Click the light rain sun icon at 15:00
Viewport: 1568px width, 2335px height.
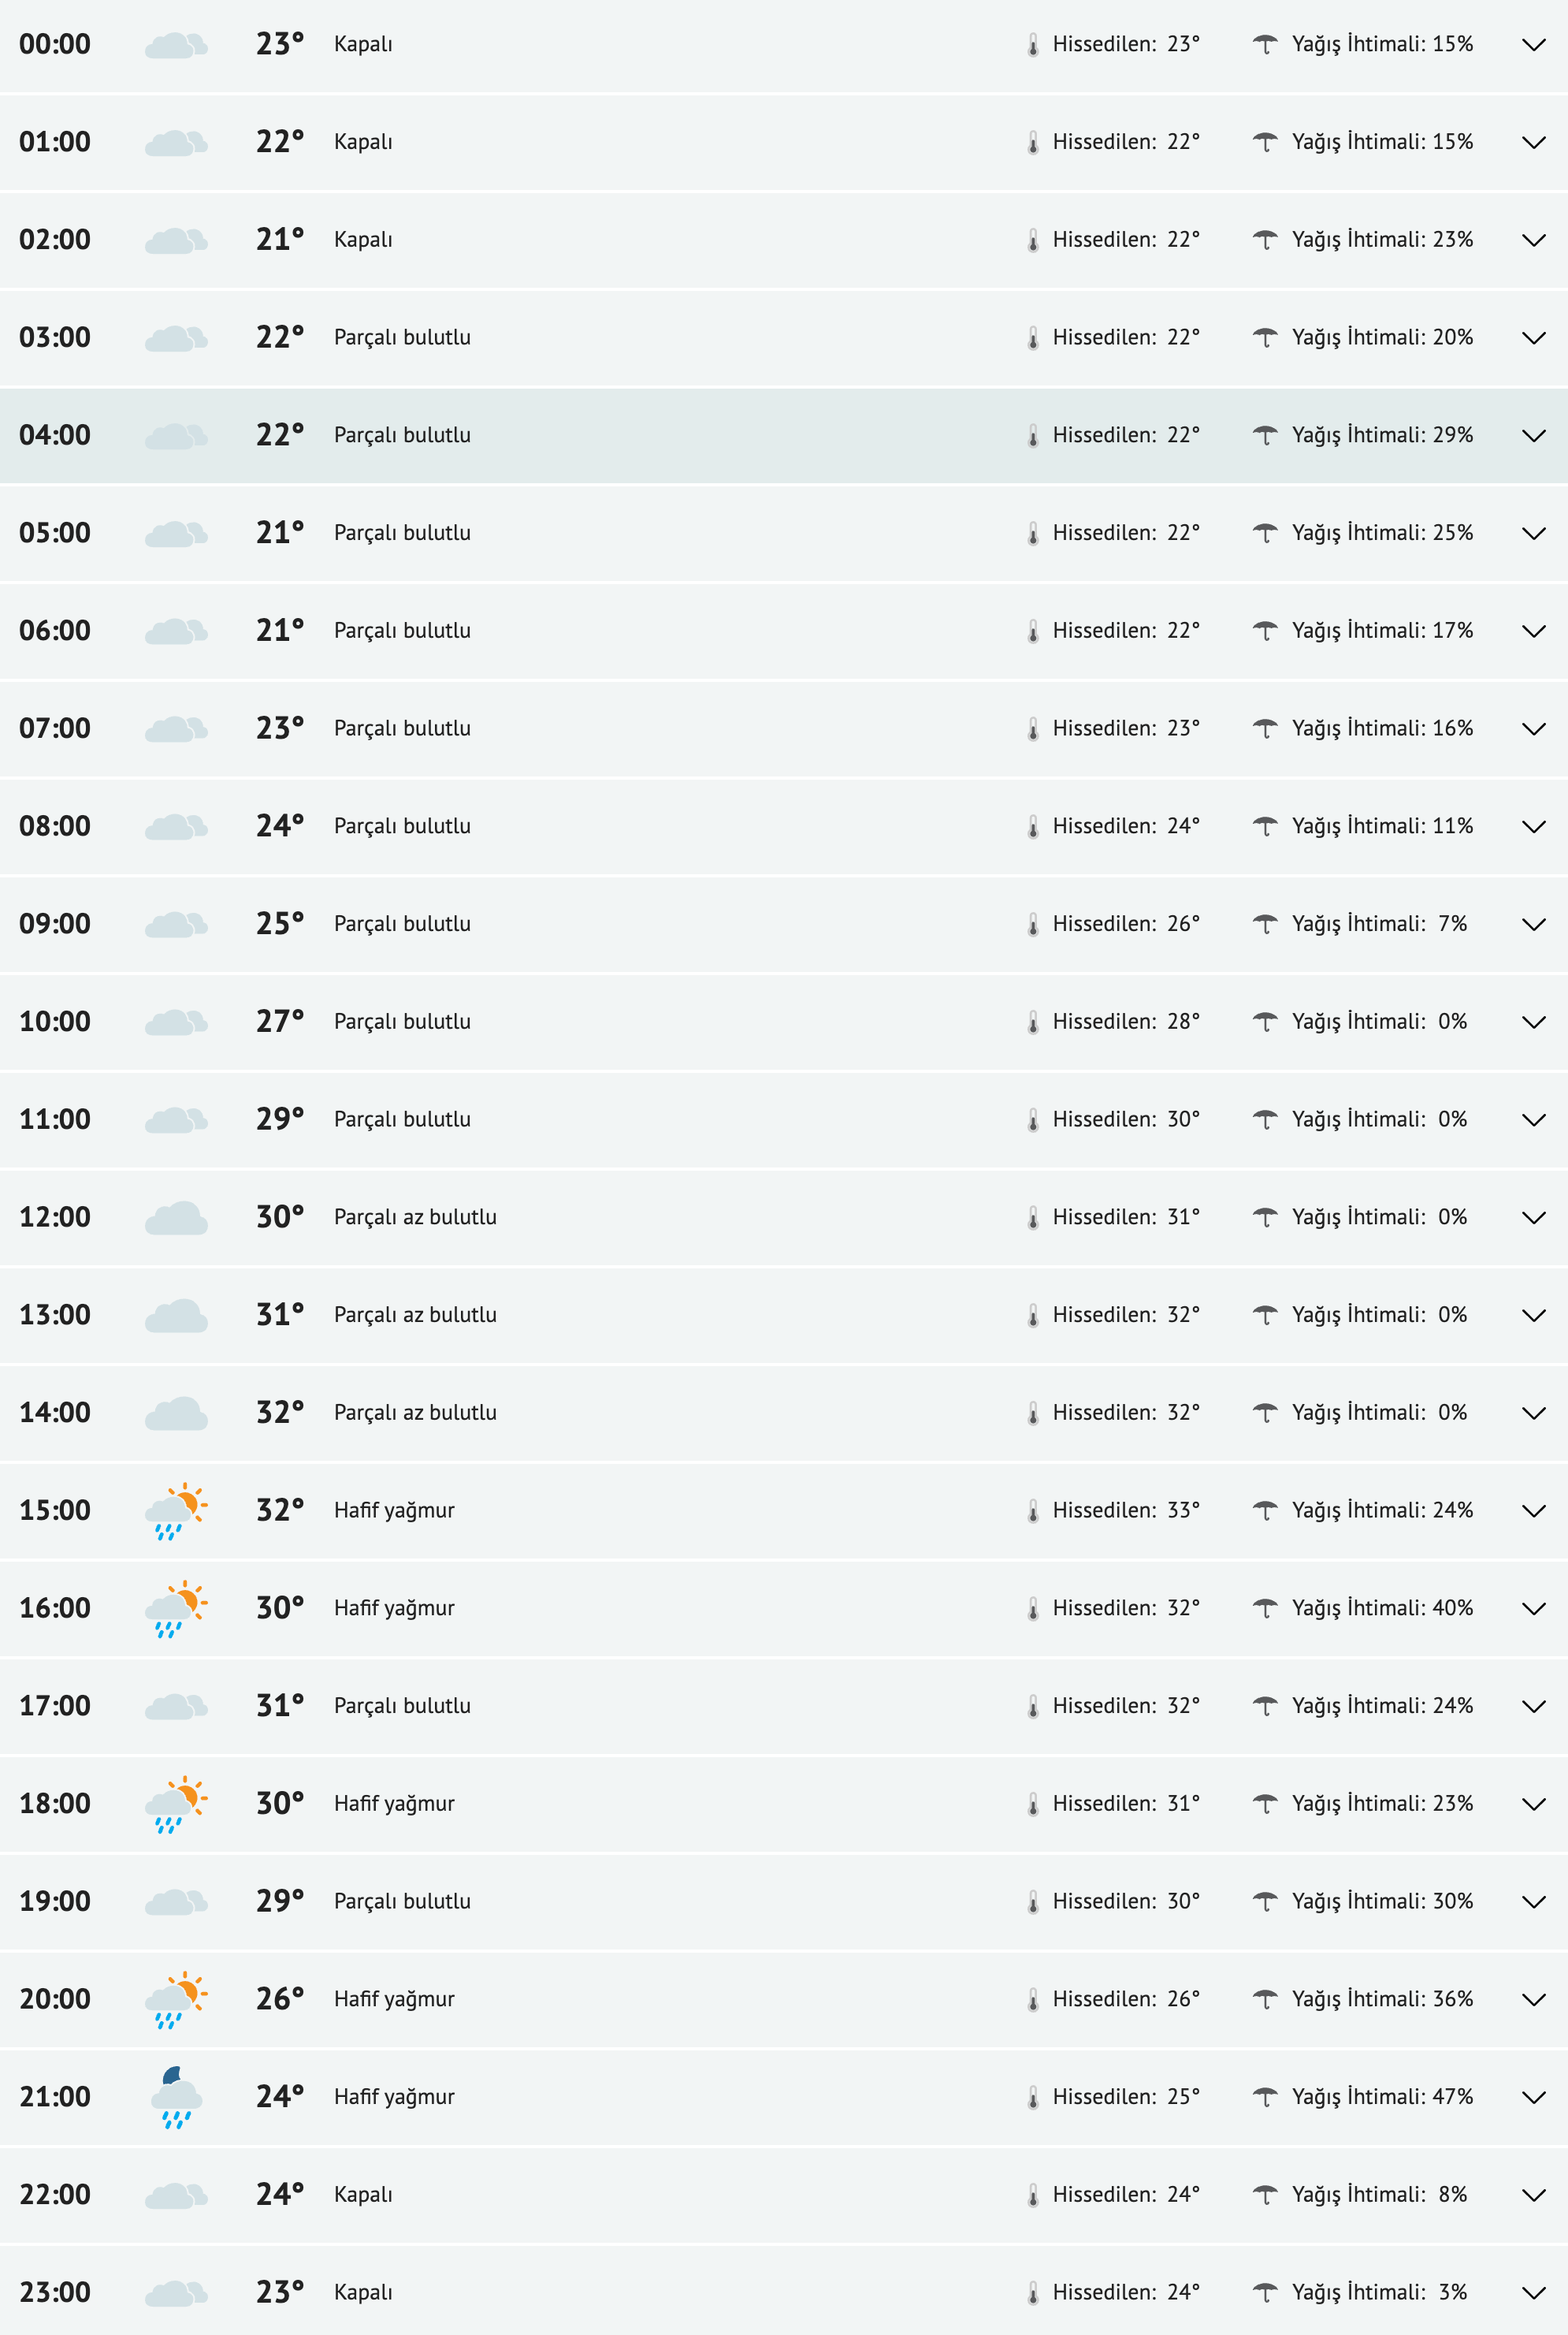pos(176,1510)
